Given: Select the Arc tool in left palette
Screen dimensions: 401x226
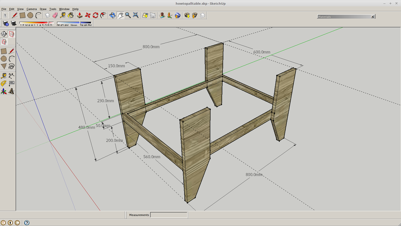Looking at the screenshot, I should click(11, 59).
